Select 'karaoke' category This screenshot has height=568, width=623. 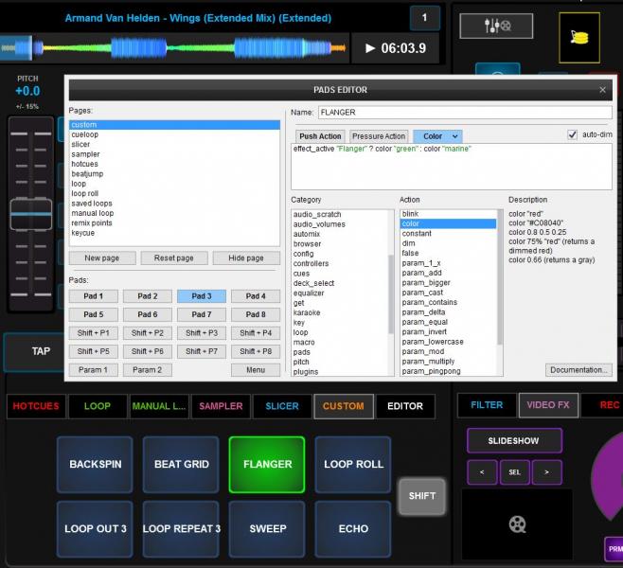coord(340,312)
